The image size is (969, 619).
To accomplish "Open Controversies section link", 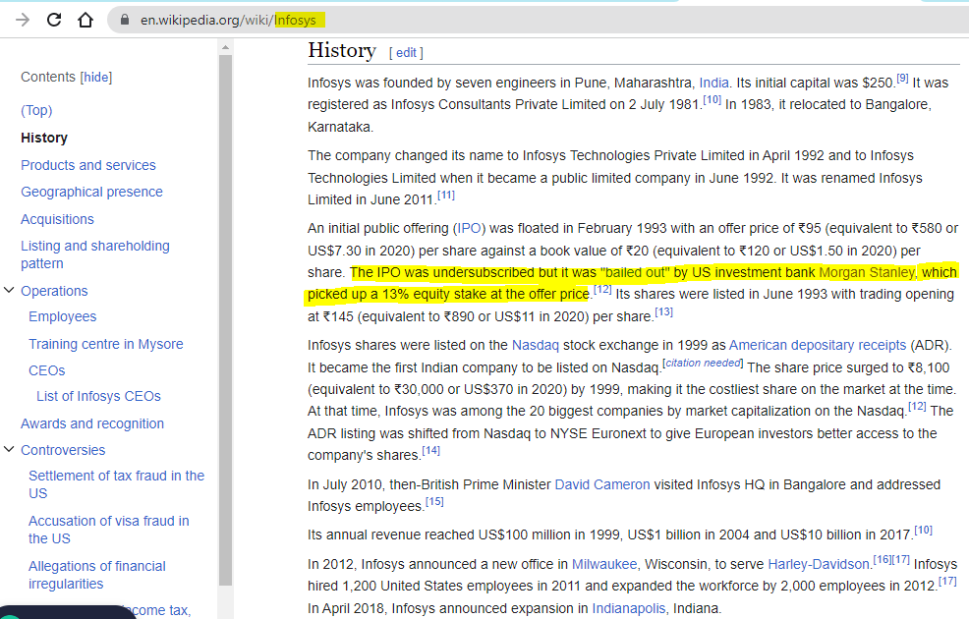I will pyautogui.click(x=63, y=450).
